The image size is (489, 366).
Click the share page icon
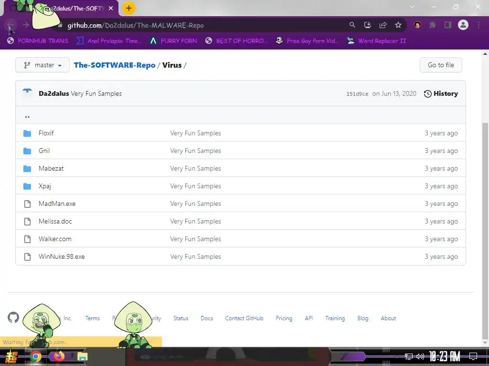click(383, 25)
